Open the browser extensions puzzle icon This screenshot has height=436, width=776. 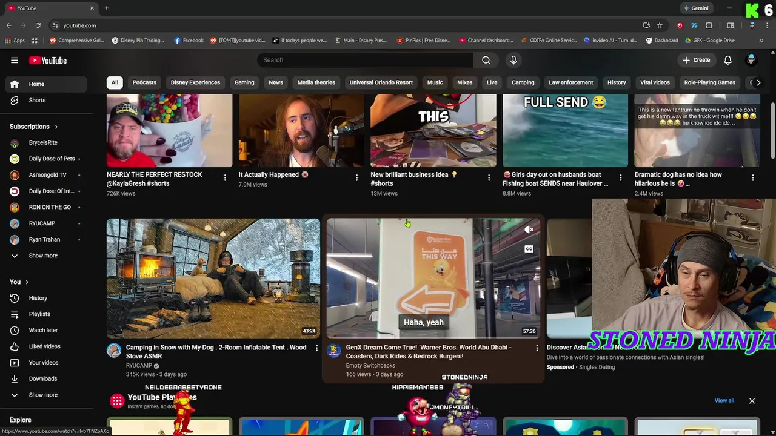(709, 25)
